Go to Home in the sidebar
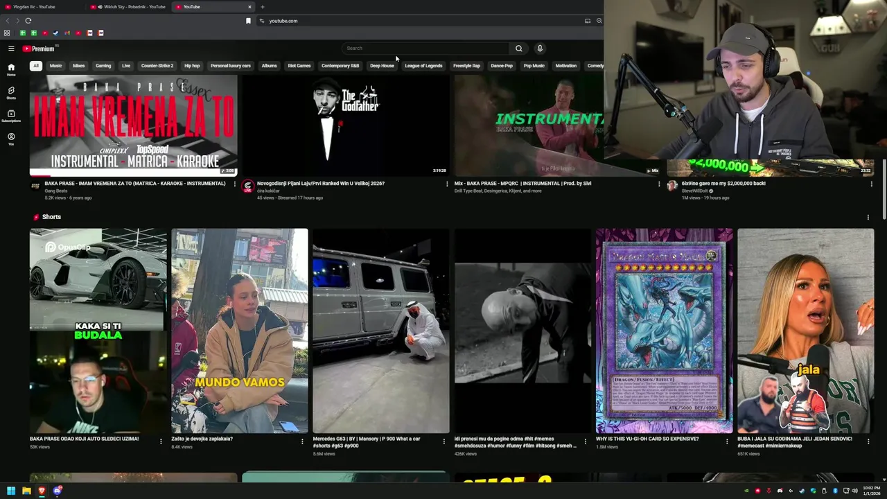The image size is (887, 499). pos(11,69)
